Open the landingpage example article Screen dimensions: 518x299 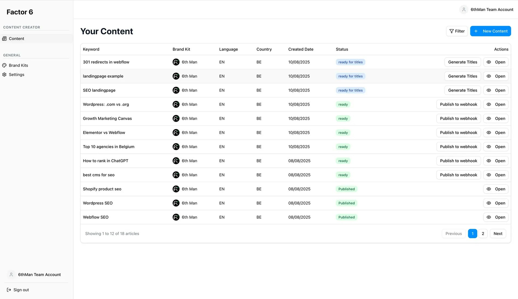coord(496,76)
